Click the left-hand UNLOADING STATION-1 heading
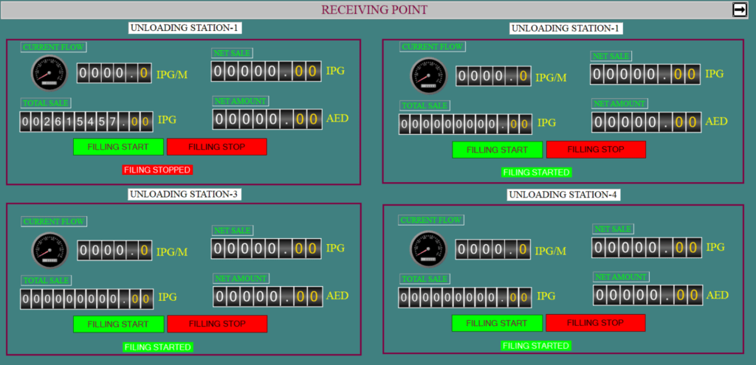 coord(185,28)
